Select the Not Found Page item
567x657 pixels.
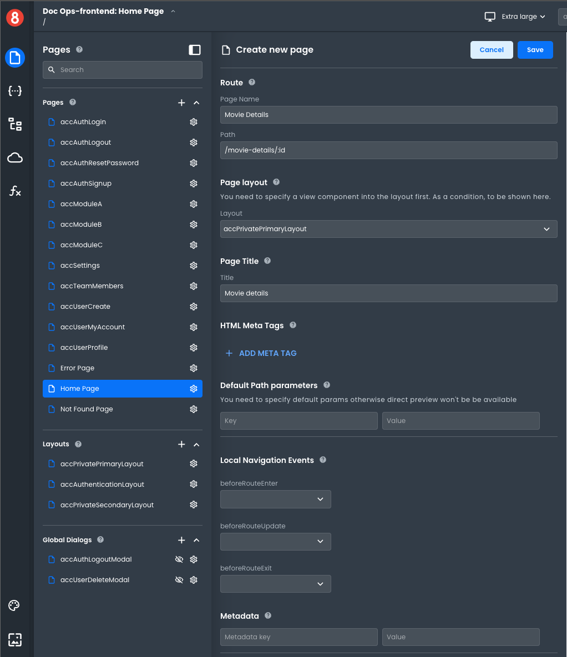87,409
